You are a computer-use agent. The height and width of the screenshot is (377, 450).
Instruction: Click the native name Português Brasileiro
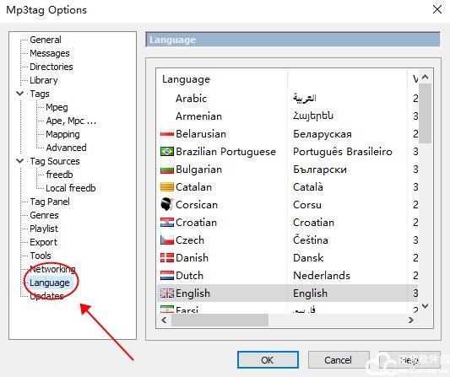tap(343, 151)
